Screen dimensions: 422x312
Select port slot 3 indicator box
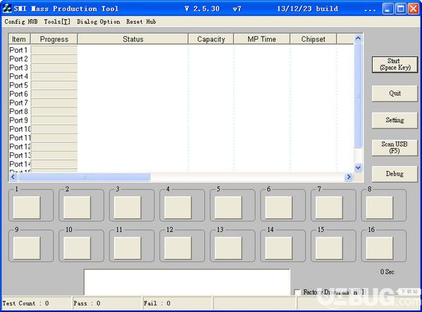128,207
